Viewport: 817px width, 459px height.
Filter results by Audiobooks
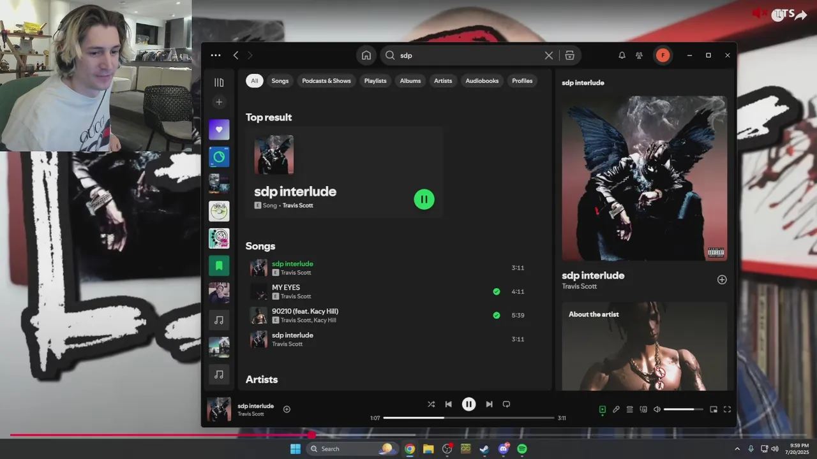click(x=482, y=81)
